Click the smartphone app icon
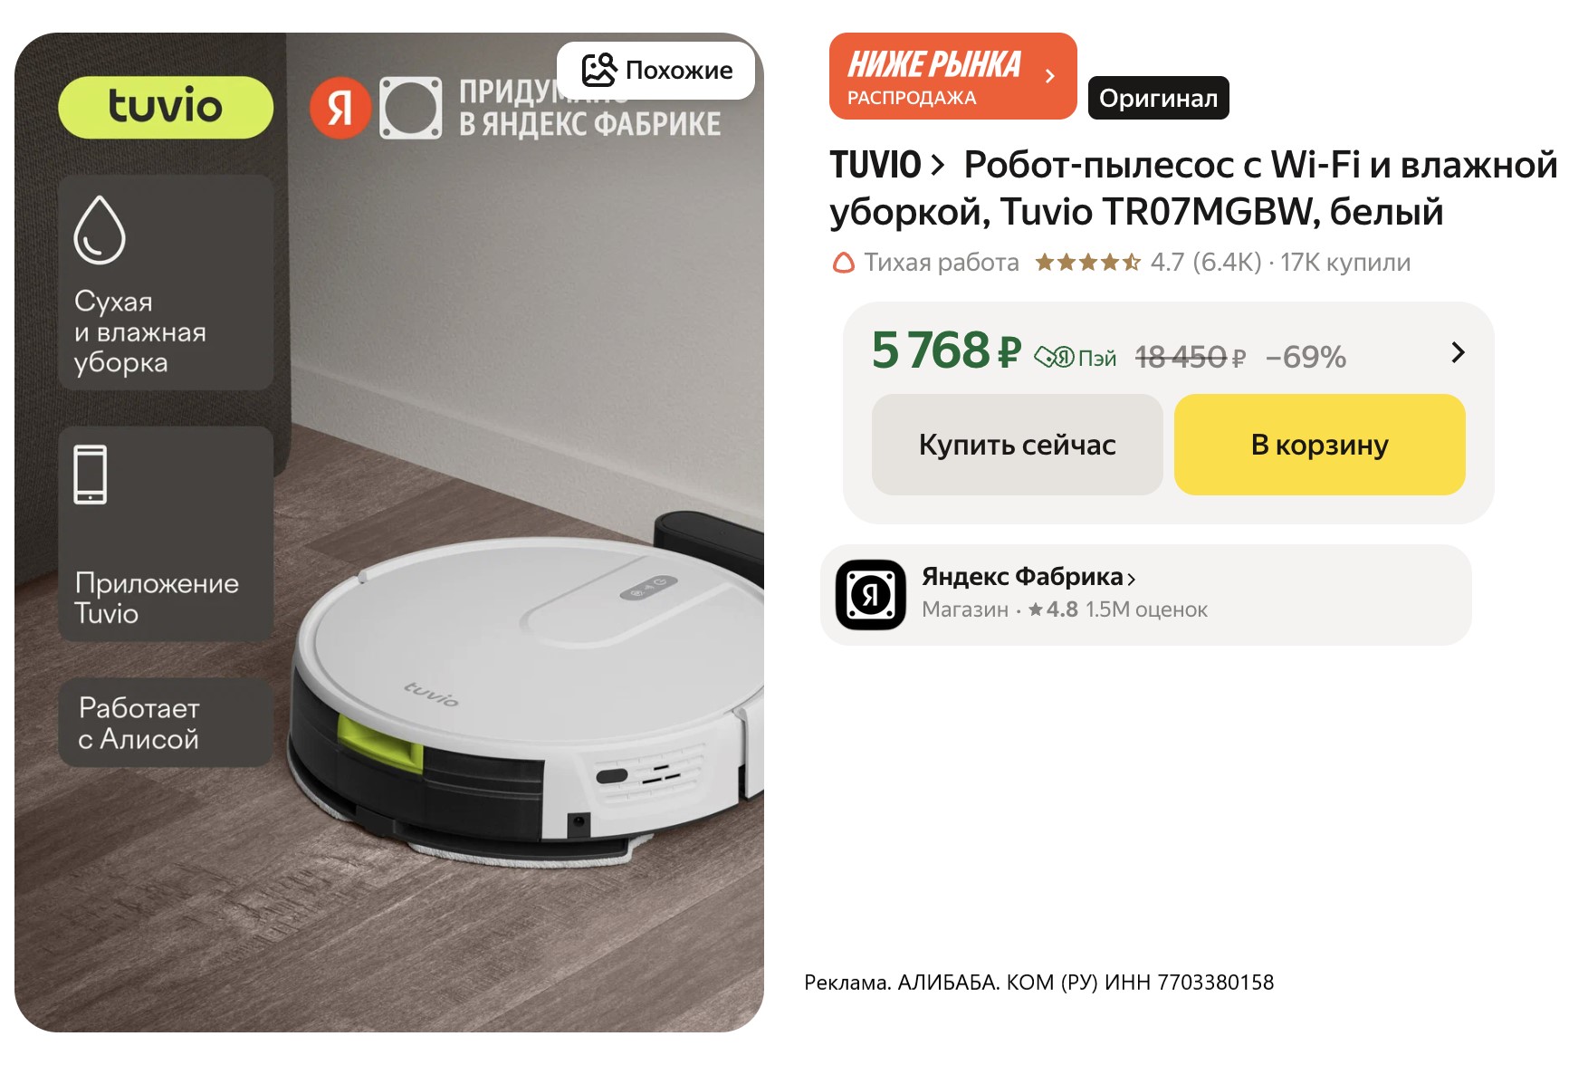The height and width of the screenshot is (1065, 1588). coord(91,474)
